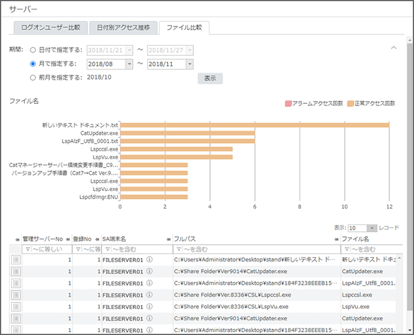This screenshot has height=335, width=414.
Task: Click the page scrollbar's up arrow
Action: coord(409,40)
